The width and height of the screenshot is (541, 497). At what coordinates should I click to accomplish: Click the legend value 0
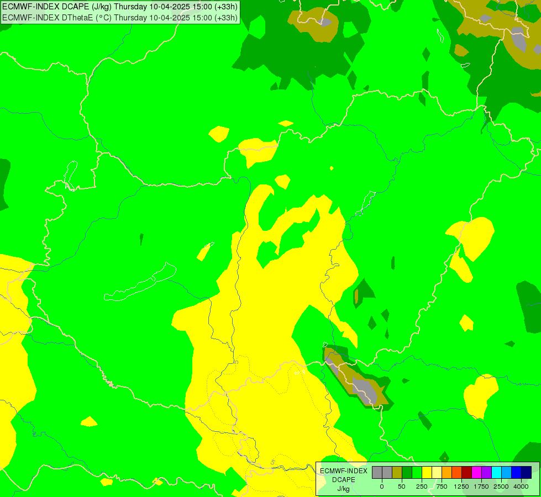(382, 487)
